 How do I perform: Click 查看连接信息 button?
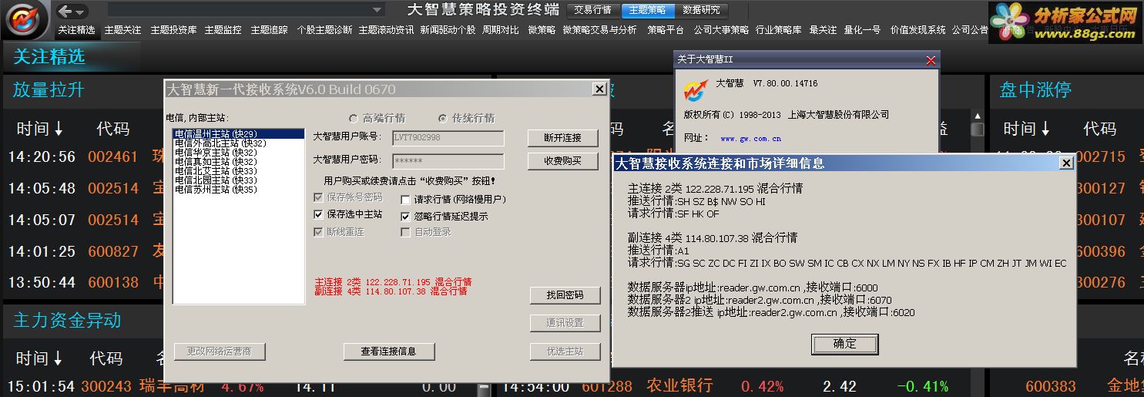click(388, 352)
